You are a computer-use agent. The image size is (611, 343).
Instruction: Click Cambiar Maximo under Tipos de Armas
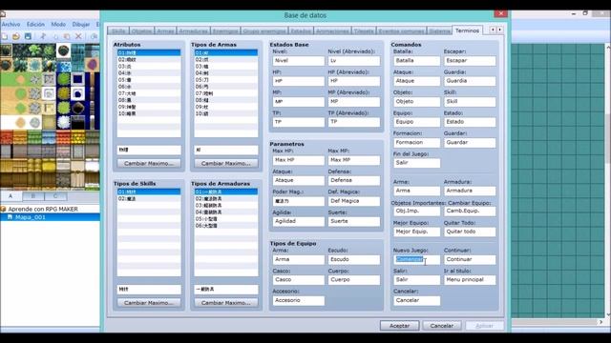[226, 163]
